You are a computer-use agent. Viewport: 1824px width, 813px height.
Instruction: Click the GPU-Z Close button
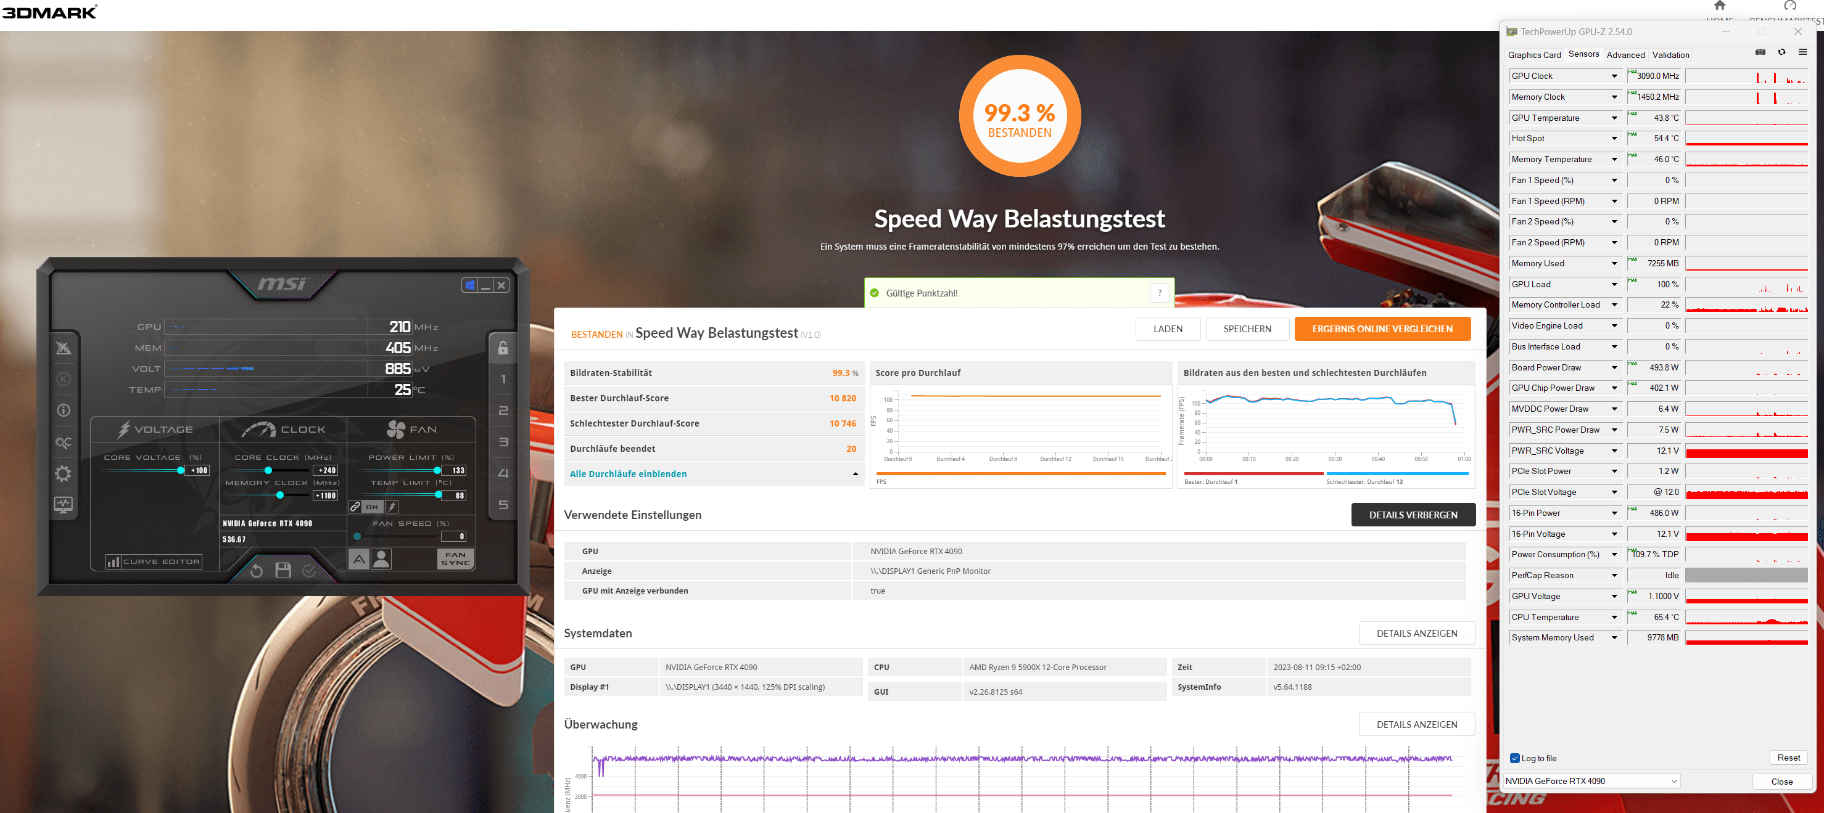[1781, 782]
